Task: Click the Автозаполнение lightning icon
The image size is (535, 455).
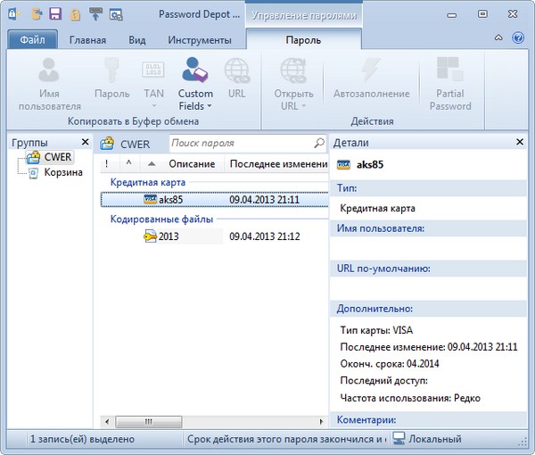Action: pos(371,70)
